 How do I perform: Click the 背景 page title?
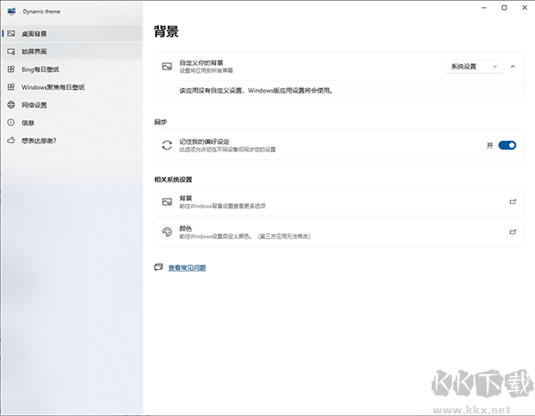(166, 31)
